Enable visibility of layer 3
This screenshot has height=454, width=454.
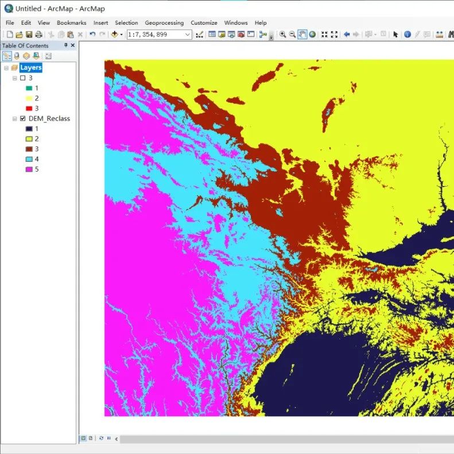click(x=22, y=78)
